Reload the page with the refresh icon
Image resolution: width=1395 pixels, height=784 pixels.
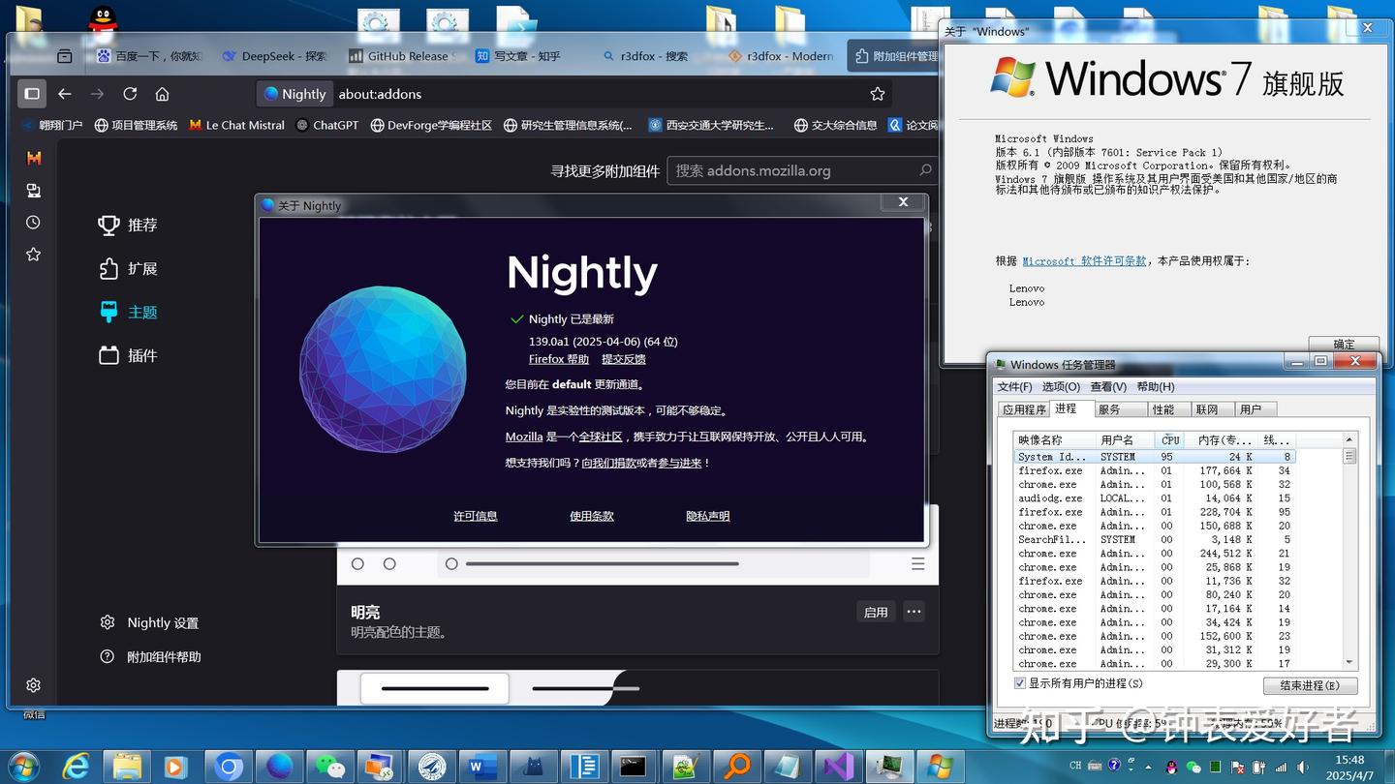[129, 94]
